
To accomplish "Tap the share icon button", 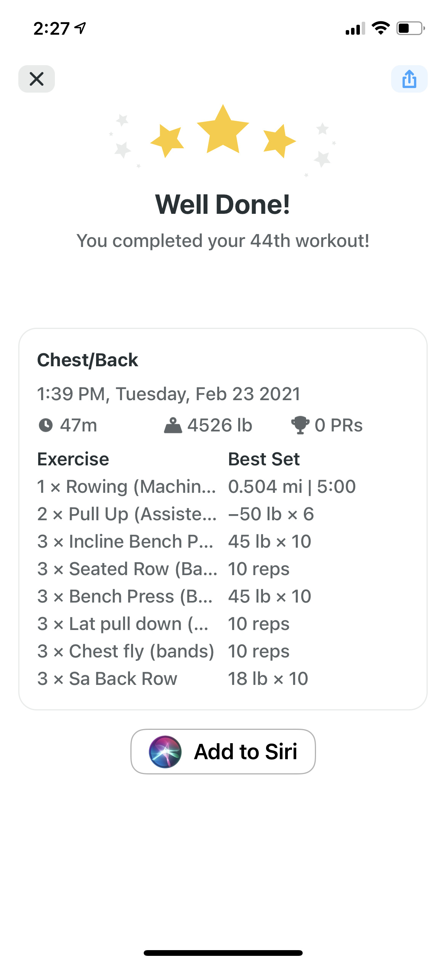I will point(409,79).
